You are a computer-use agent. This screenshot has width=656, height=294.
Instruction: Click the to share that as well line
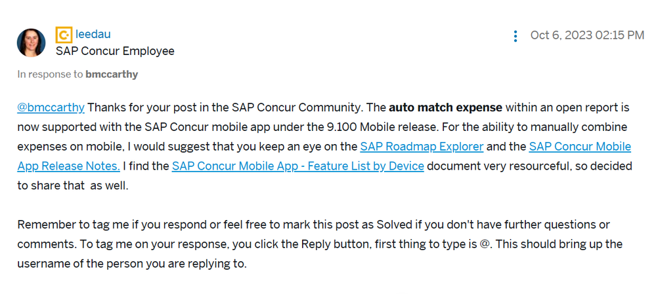(x=73, y=186)
